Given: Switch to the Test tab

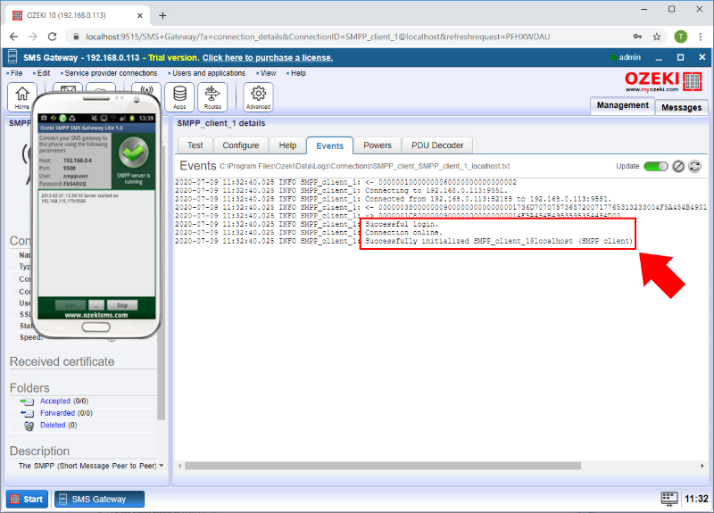Looking at the screenshot, I should pyautogui.click(x=195, y=145).
